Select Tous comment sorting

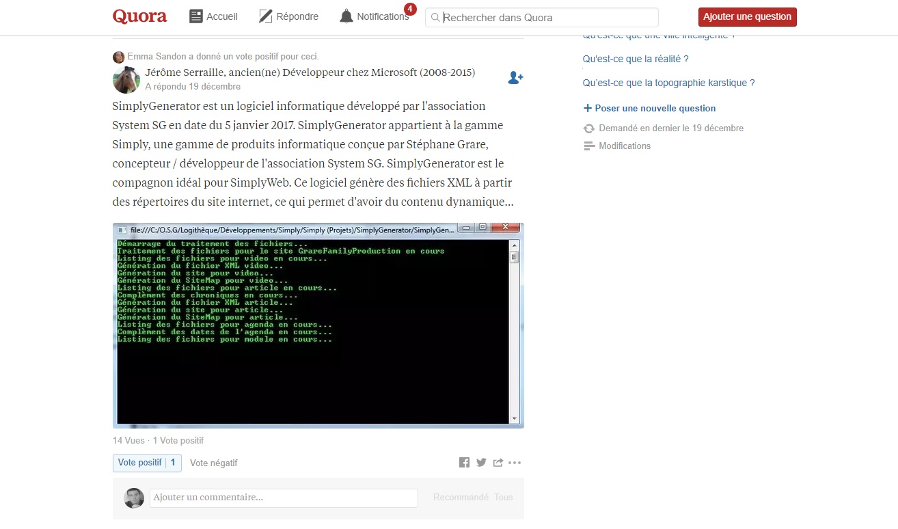(x=504, y=498)
